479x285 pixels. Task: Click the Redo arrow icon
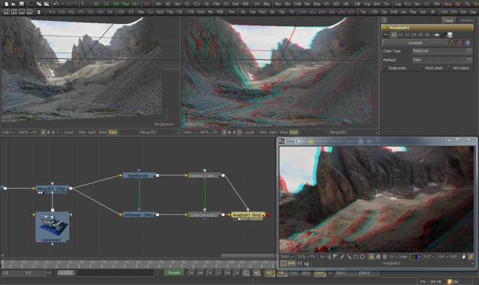[69, 4]
